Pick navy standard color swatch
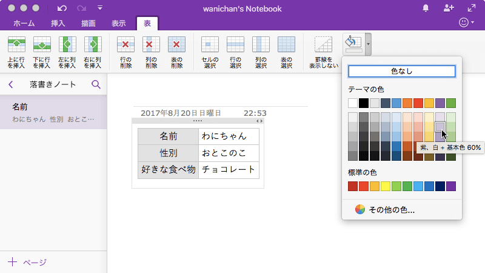Image resolution: width=485 pixels, height=273 pixels. pos(440,186)
